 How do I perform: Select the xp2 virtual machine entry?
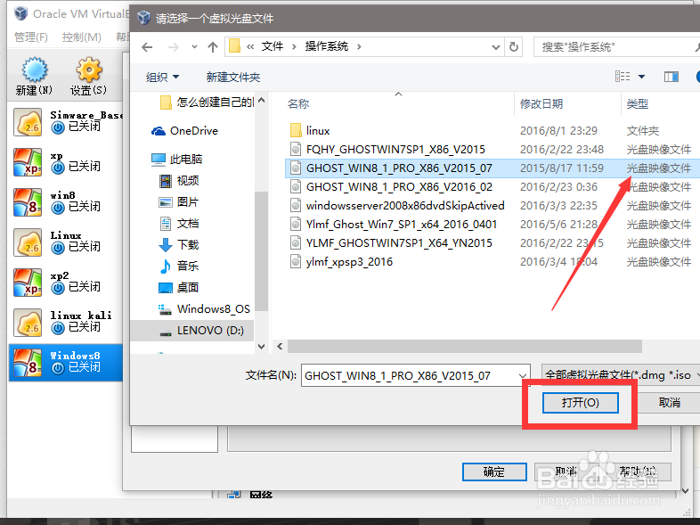click(67, 283)
